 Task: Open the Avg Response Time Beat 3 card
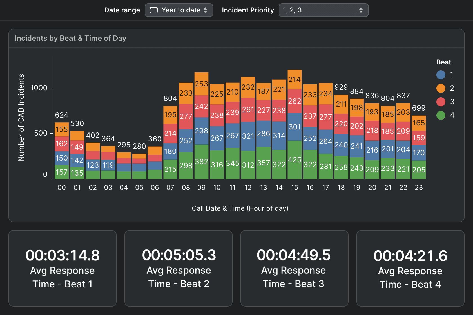pyautogui.click(x=294, y=268)
